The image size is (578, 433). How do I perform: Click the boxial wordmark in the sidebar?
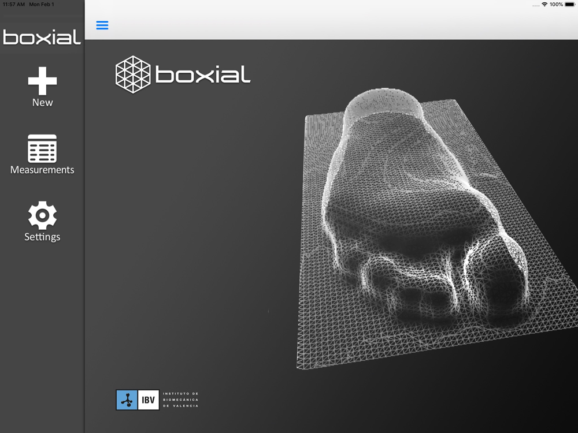(42, 38)
